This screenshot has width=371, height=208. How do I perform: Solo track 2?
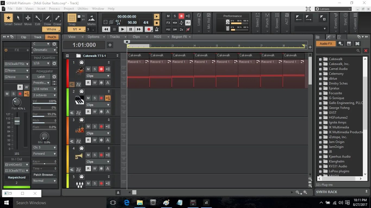pos(95,98)
